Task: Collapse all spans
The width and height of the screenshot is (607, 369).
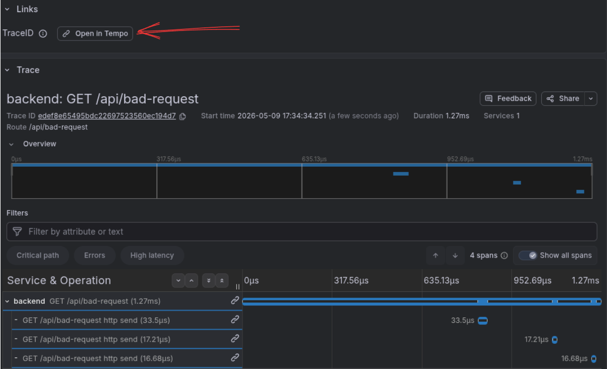Action: pyautogui.click(x=222, y=280)
